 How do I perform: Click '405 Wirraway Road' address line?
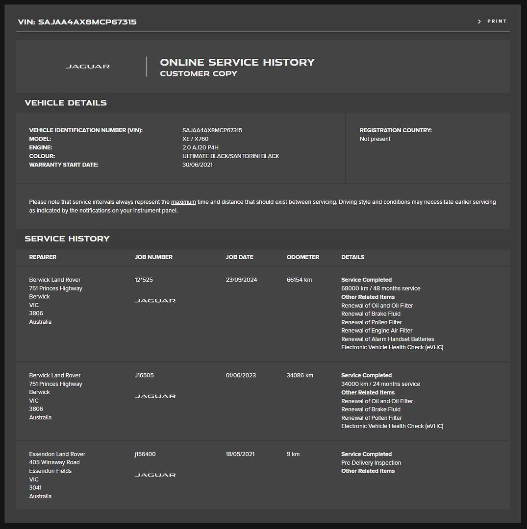(54, 462)
